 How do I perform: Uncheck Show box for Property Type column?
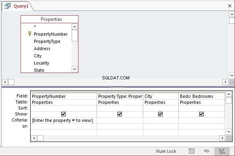click(x=120, y=114)
